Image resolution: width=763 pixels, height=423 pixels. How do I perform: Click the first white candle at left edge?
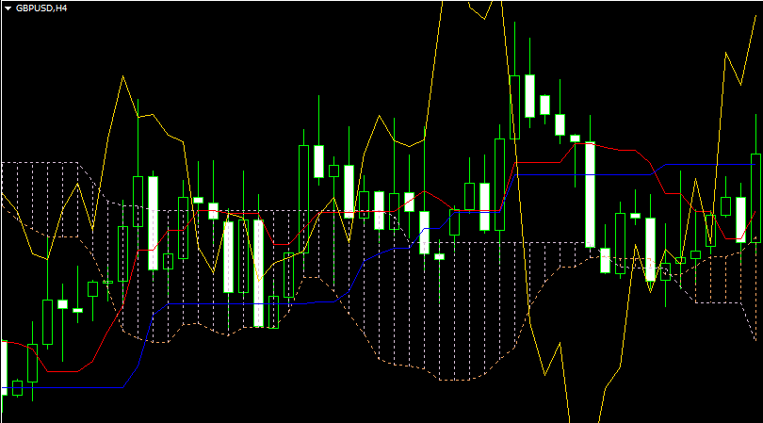pyautogui.click(x=3, y=367)
